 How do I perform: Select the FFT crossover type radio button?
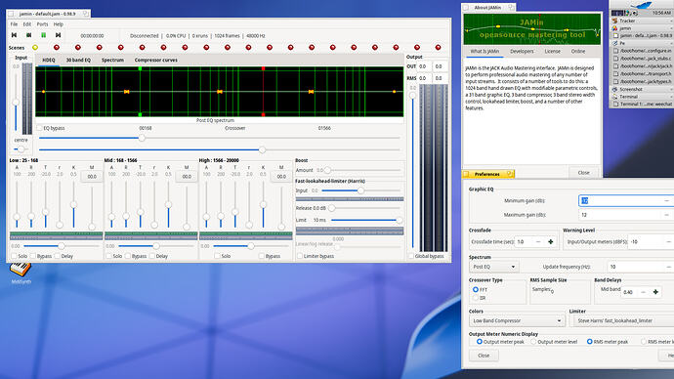point(476,289)
